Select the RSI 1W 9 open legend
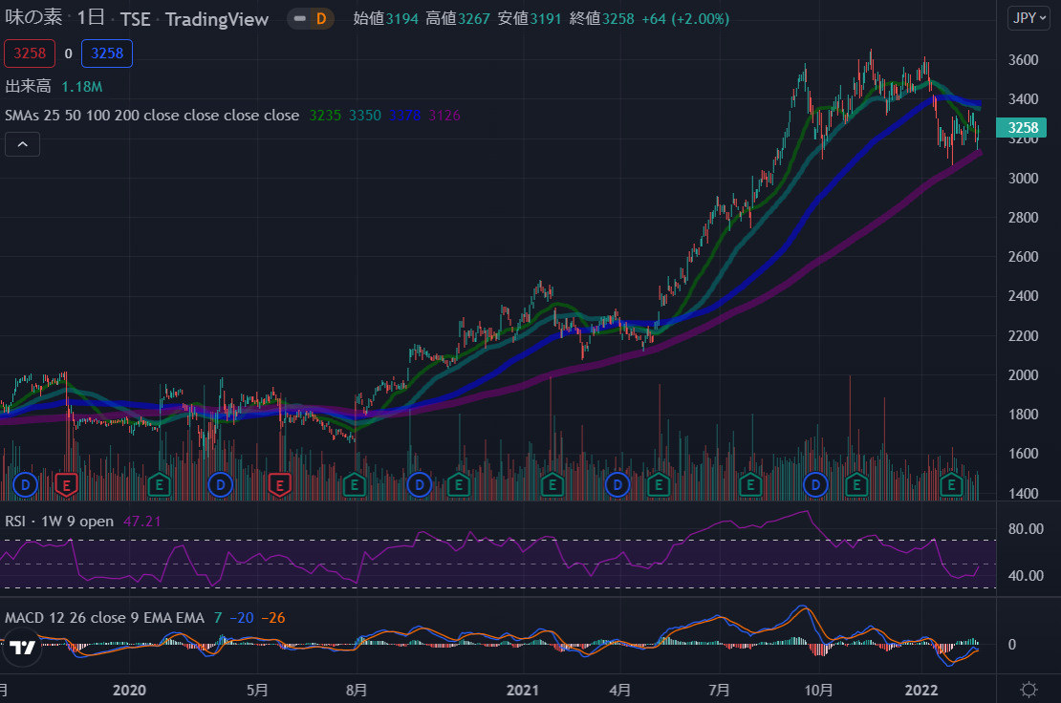The width and height of the screenshot is (1061, 703). coord(59,522)
